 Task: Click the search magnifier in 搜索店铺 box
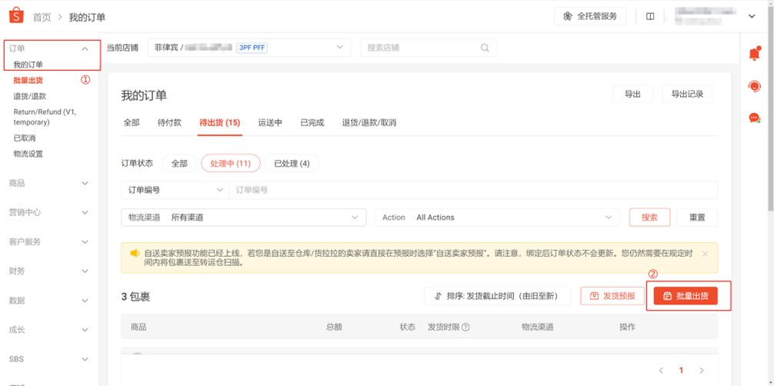[x=485, y=48]
